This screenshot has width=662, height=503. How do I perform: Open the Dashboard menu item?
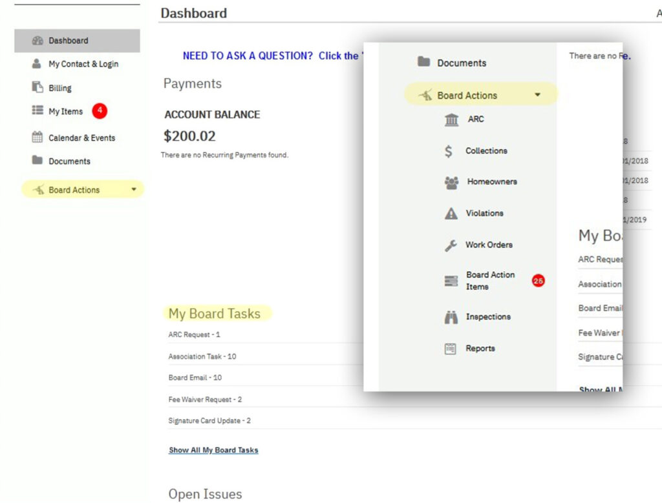[x=78, y=41]
